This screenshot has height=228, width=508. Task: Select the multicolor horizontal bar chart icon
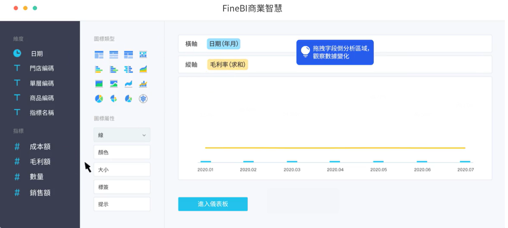[x=99, y=69]
